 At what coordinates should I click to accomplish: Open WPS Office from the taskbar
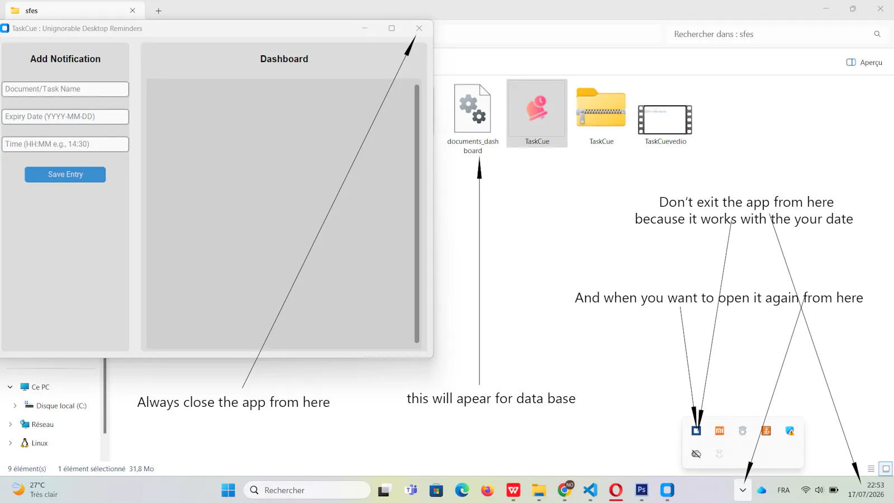tap(513, 490)
